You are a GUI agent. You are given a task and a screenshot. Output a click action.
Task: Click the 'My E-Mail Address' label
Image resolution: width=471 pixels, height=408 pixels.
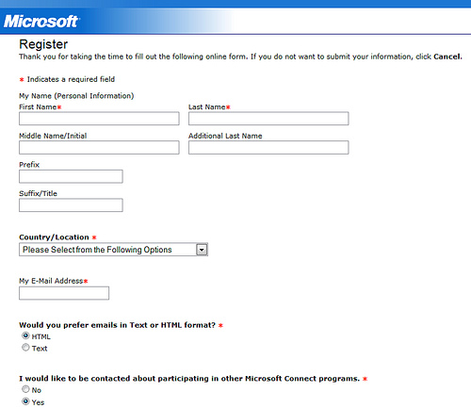51,281
